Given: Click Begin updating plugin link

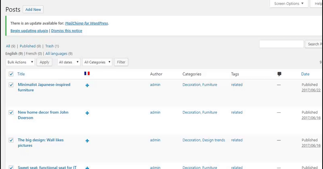Looking at the screenshot, I should click(x=29, y=31).
